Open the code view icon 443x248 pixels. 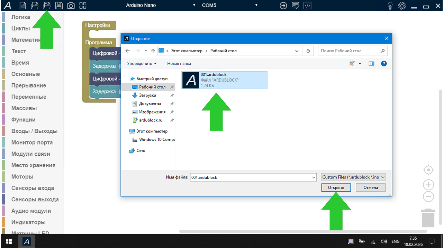click(307, 6)
